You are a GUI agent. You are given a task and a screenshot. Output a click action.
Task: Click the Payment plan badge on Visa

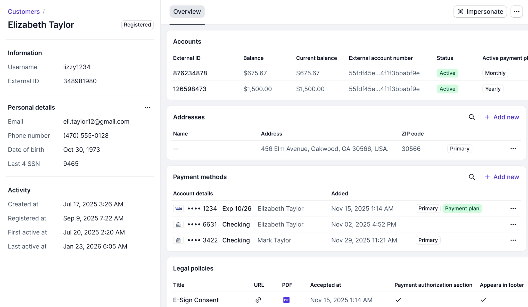click(462, 208)
